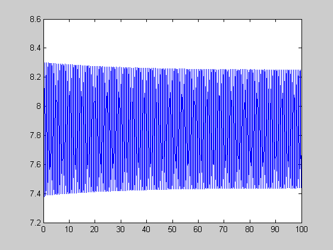Click the x-axis tick label 0

(43, 229)
